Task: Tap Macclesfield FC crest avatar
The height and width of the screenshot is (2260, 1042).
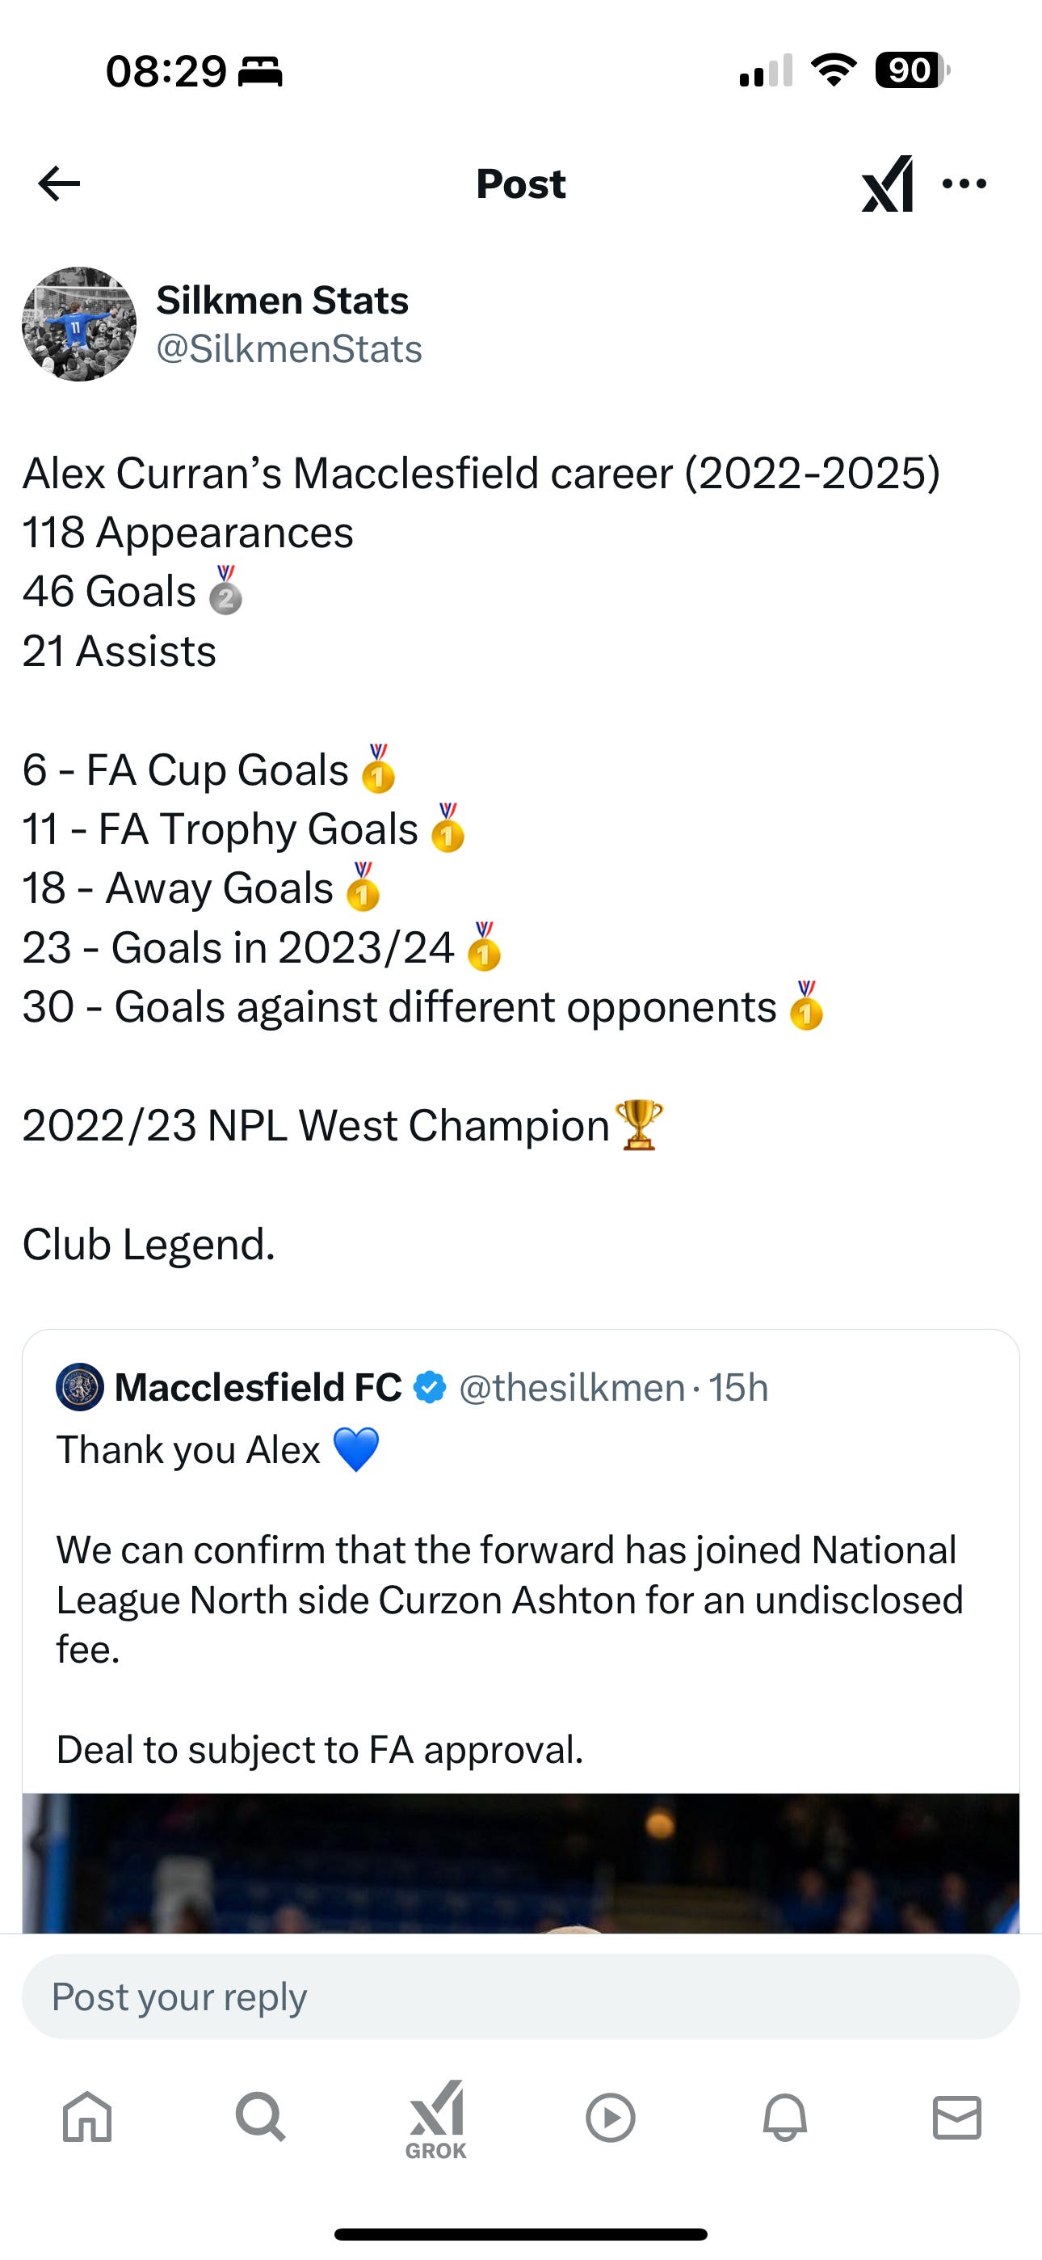Action: [80, 1387]
